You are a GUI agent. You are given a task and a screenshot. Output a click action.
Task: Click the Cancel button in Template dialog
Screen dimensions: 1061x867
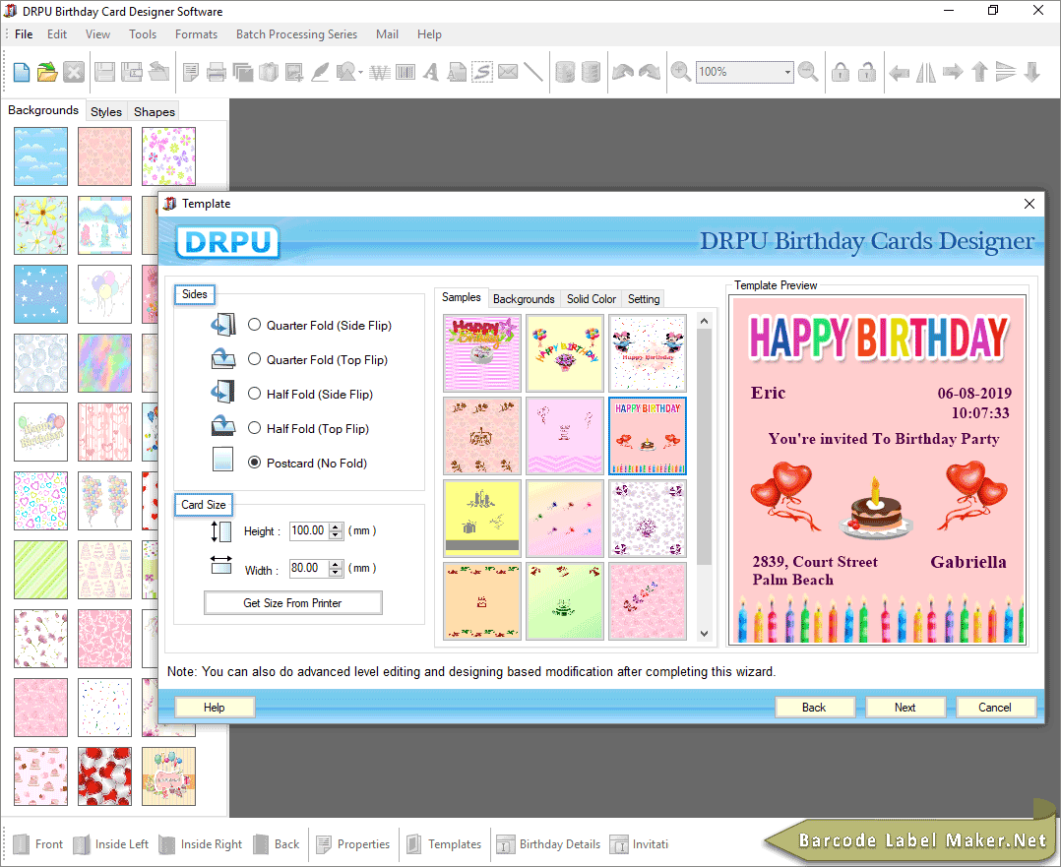[995, 708]
